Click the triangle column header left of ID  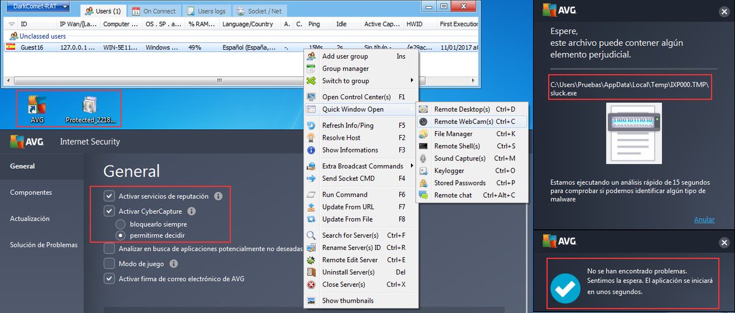tap(11, 25)
